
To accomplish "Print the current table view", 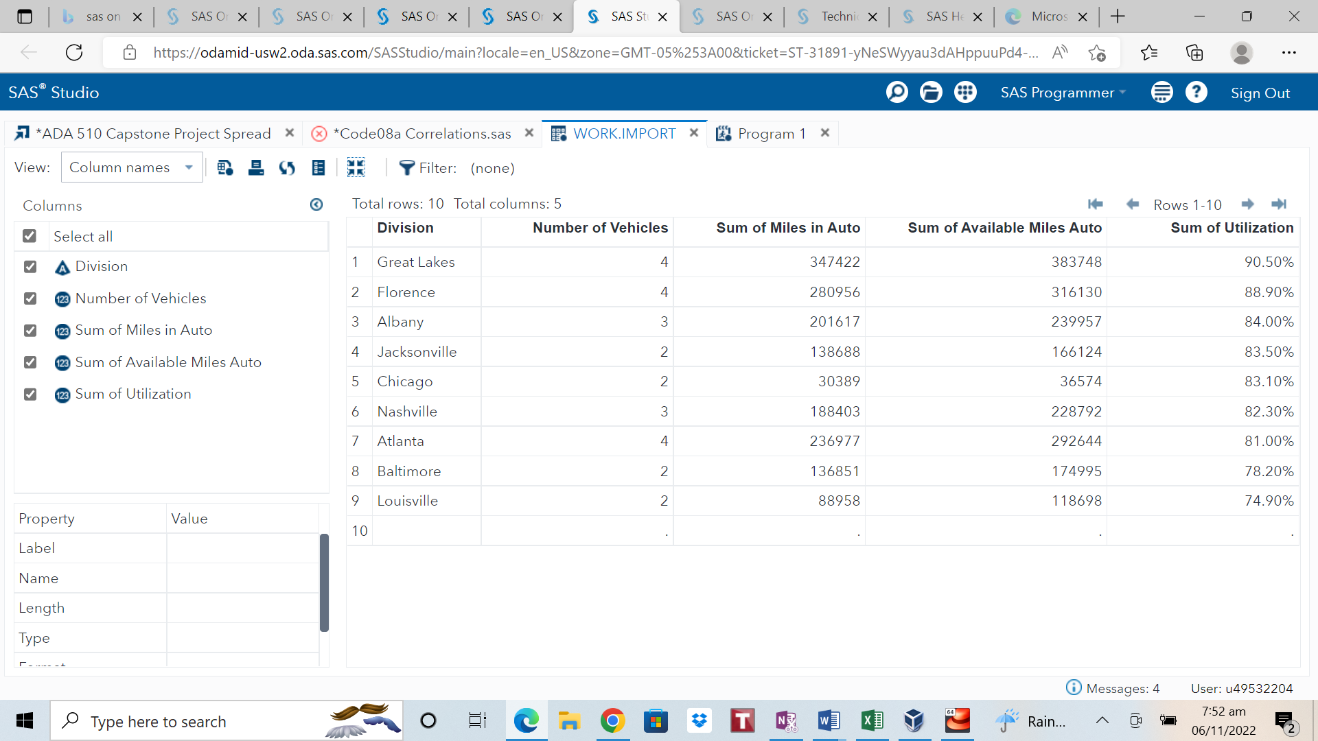I will (x=256, y=167).
